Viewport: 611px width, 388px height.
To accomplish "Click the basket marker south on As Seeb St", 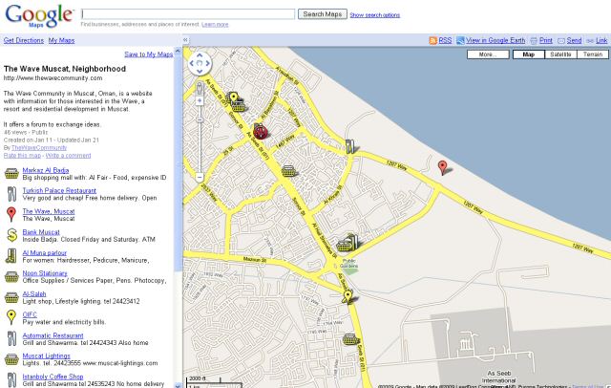I will point(350,339).
